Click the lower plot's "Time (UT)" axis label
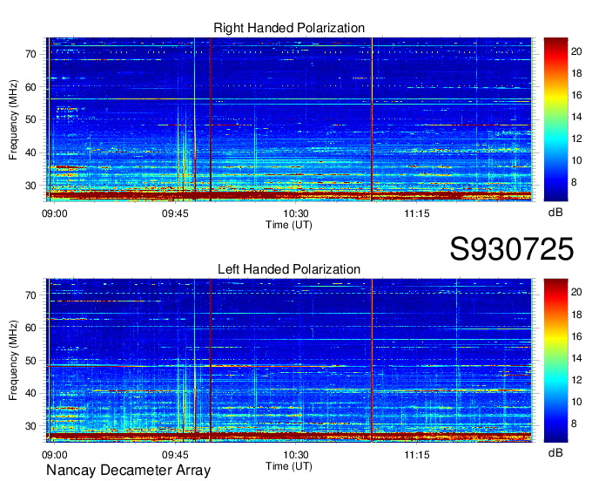Screen dimensions: 592x481 (x=289, y=466)
